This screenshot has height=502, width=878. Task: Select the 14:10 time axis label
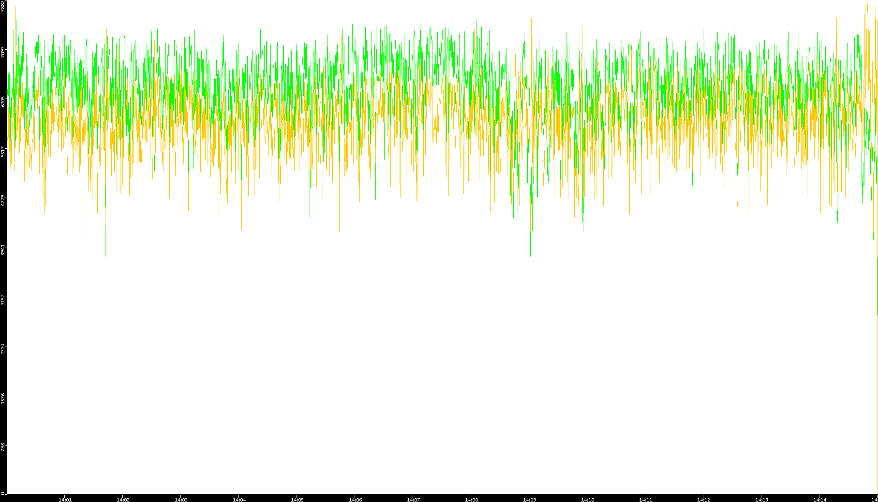coord(587,500)
